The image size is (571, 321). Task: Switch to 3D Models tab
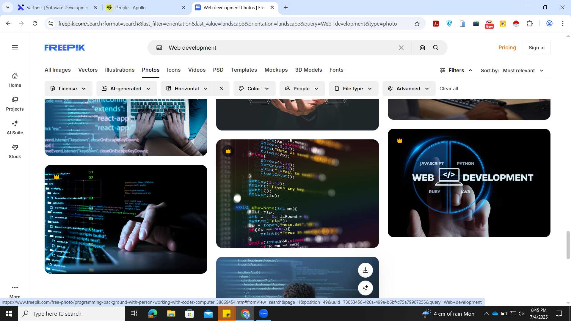coord(308,70)
